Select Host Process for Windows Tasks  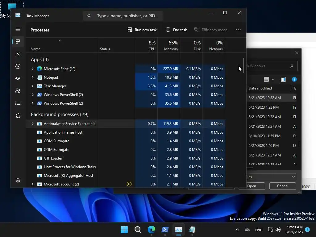[x=125, y=167]
